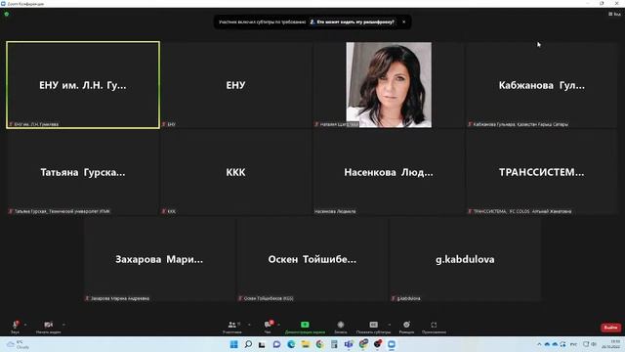Open audio options arrow next to Звук
The width and height of the screenshot is (625, 352).
click(x=25, y=325)
